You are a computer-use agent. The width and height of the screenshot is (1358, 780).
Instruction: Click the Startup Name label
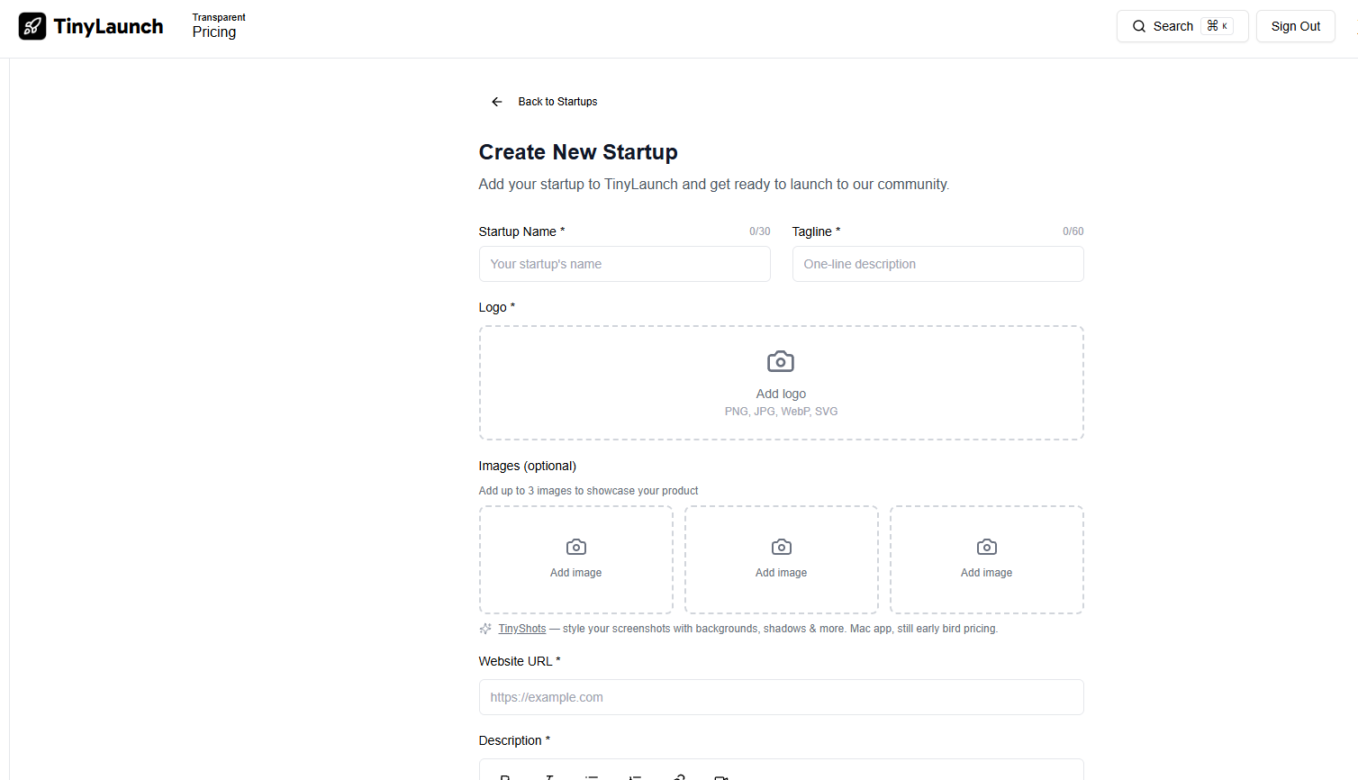[522, 231]
